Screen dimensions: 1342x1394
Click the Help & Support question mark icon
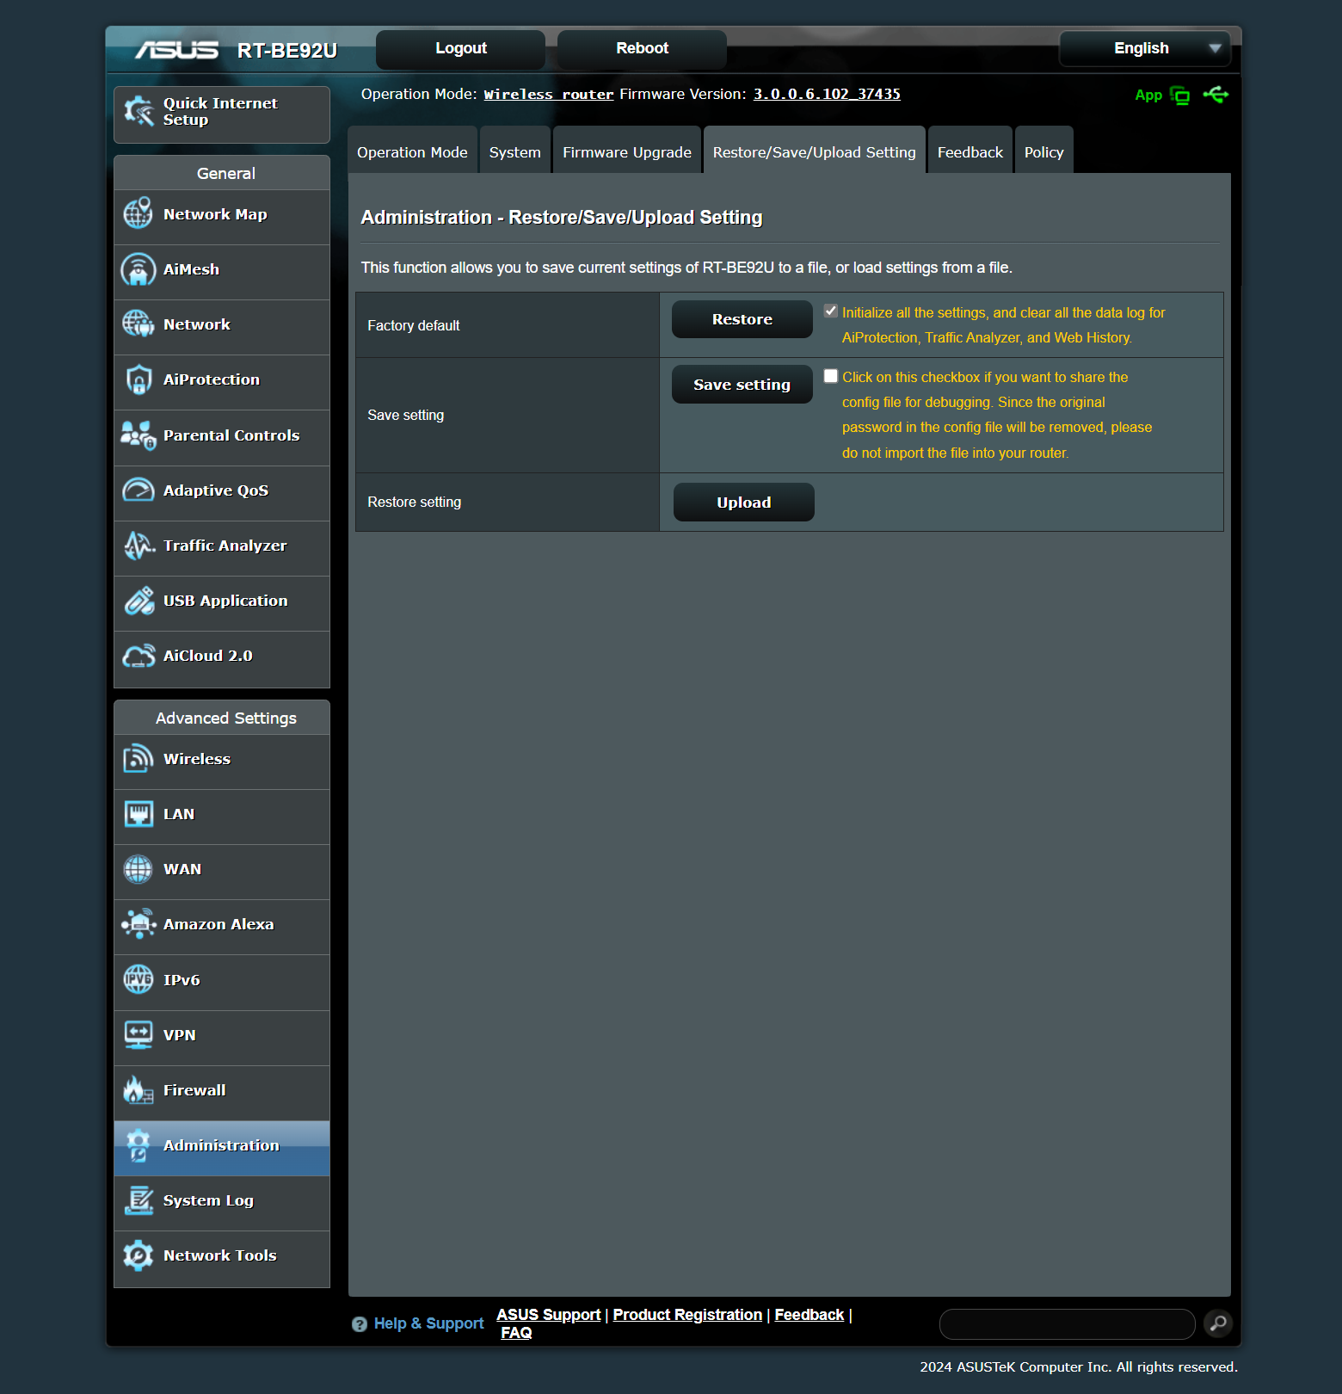pyautogui.click(x=360, y=1324)
